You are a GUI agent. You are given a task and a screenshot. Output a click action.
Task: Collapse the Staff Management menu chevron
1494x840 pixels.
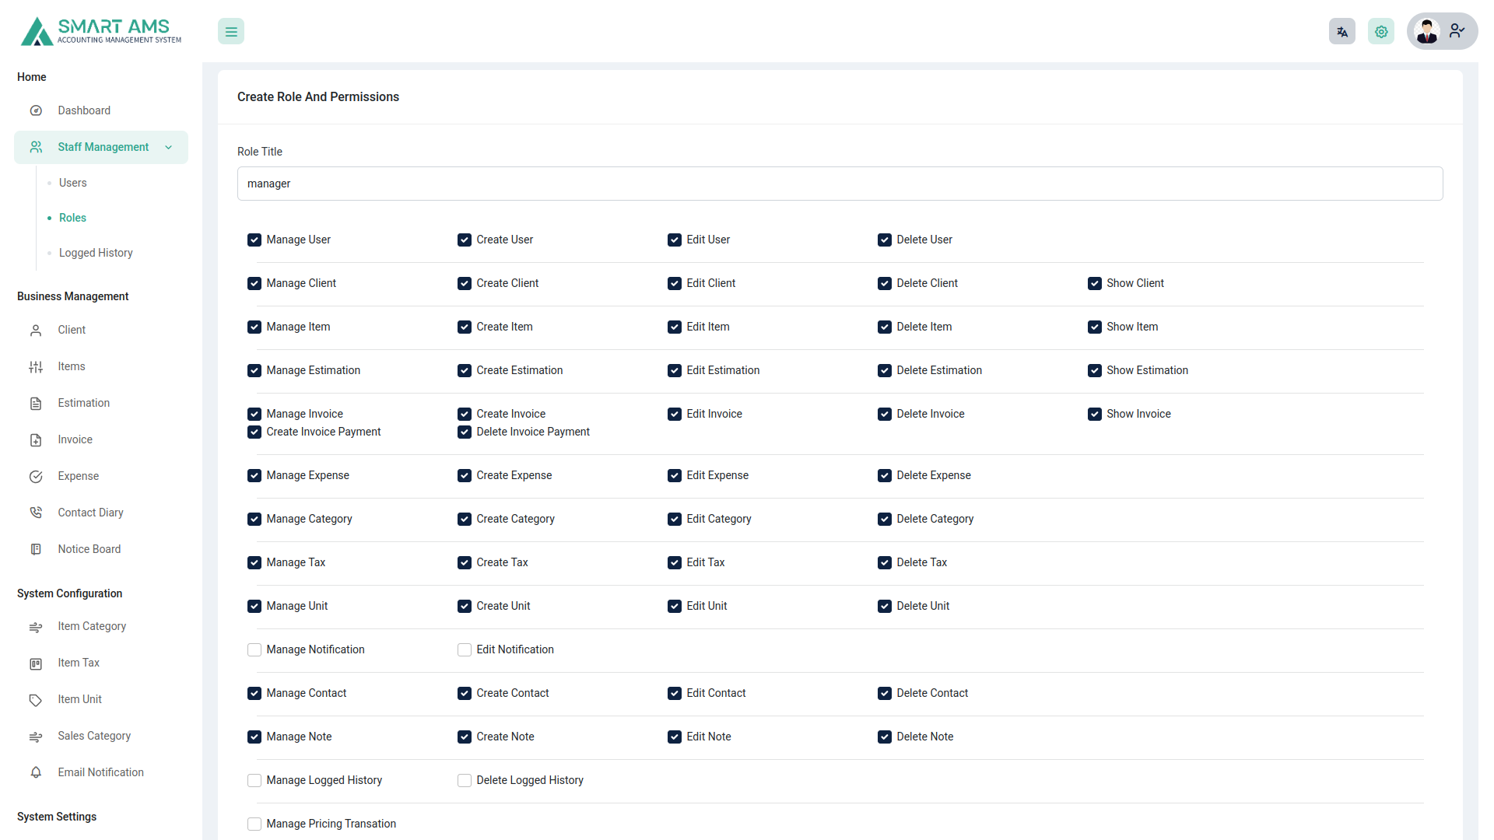pyautogui.click(x=168, y=147)
